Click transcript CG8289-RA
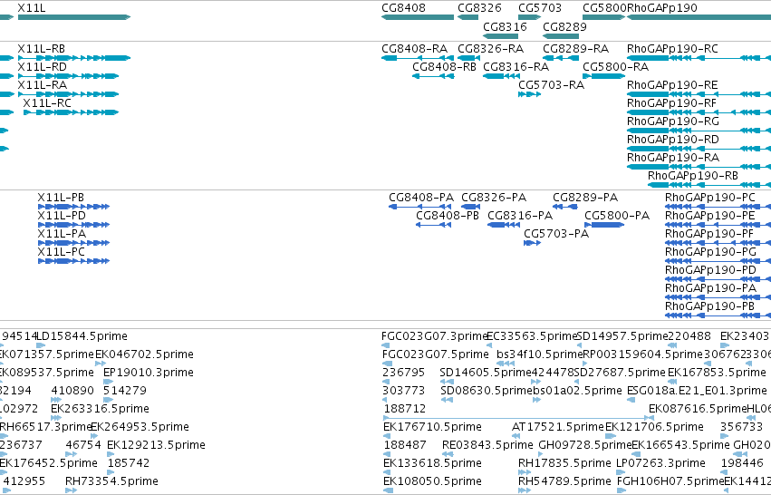This screenshot has height=495, width=771. tap(561, 58)
